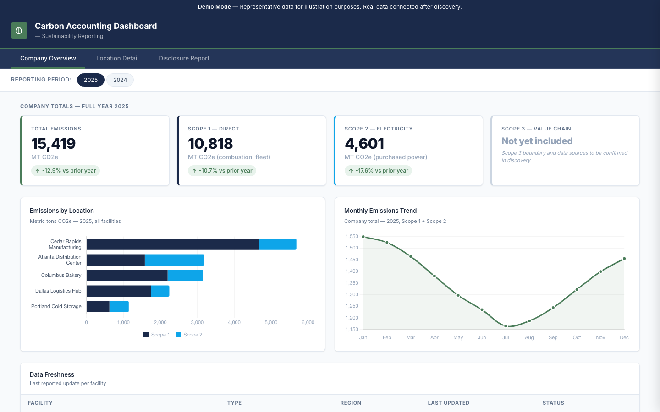This screenshot has height=412, width=660.
Task: Click the -17.6% vs prior year badge
Action: click(379, 171)
